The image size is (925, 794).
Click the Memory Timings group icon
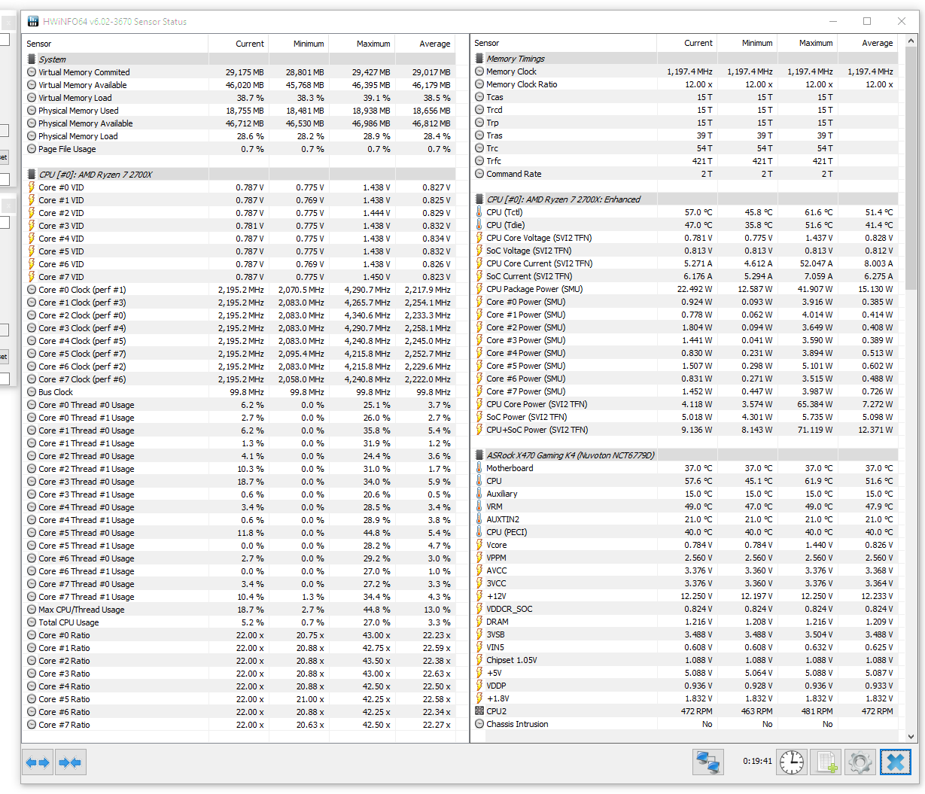479,58
